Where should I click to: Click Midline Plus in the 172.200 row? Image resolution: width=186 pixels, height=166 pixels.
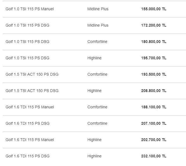pos(98,25)
